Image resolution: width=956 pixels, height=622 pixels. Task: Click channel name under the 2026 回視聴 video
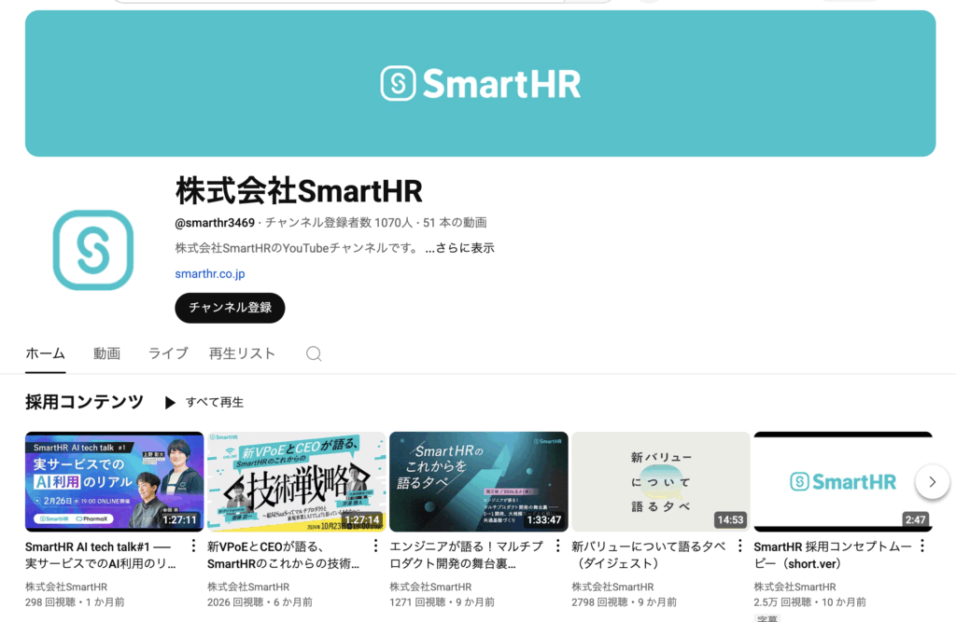click(248, 587)
